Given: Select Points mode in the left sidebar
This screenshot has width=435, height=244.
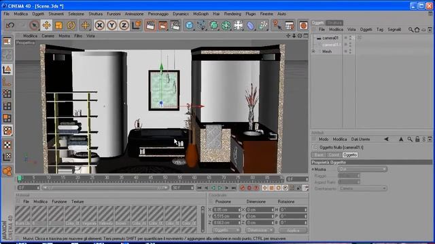Looking at the screenshot, I should point(7,94).
